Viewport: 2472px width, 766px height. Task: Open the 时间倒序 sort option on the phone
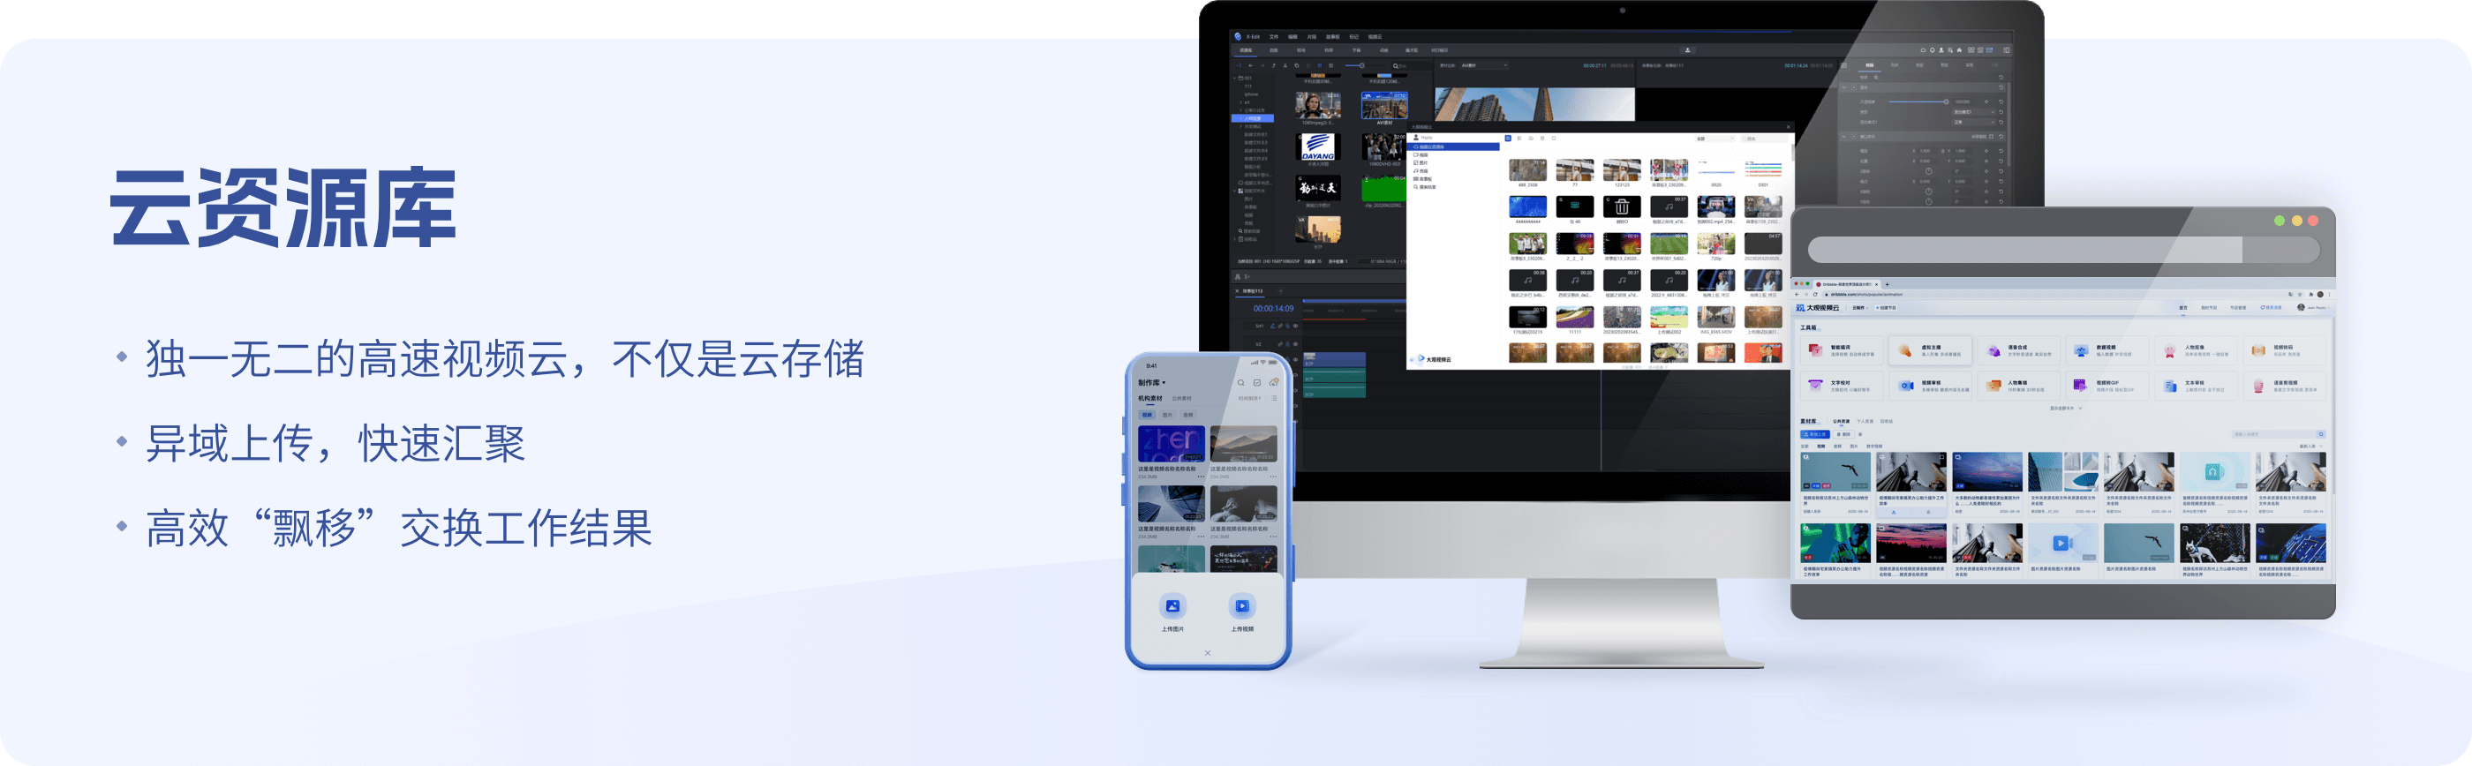tap(1249, 398)
